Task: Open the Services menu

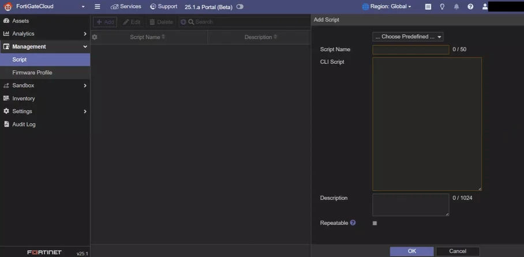Action: pos(126,7)
